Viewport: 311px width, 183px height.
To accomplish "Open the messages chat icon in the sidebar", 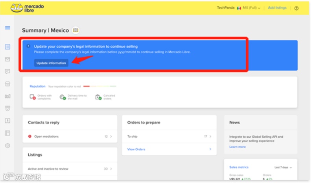I will 7,72.
